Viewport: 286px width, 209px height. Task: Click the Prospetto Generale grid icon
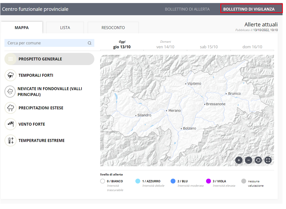click(x=11, y=59)
